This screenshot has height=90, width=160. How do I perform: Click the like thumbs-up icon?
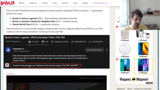[29, 42]
